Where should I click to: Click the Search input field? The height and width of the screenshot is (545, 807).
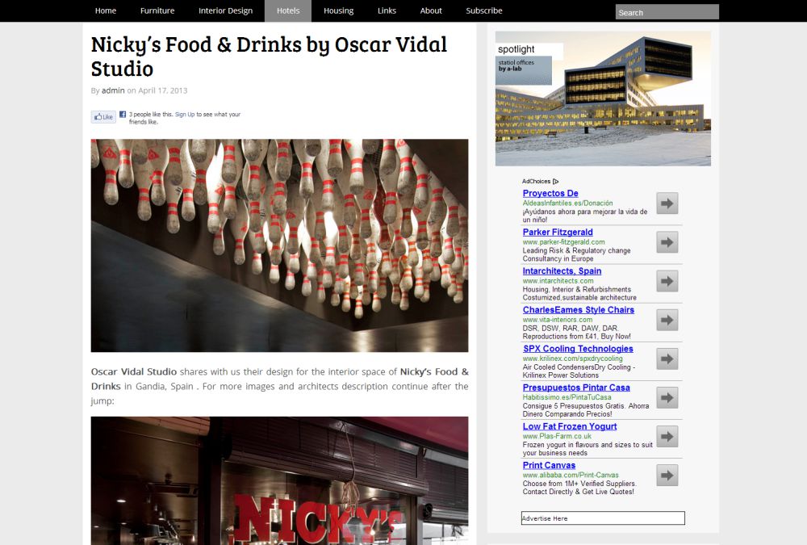click(x=667, y=12)
